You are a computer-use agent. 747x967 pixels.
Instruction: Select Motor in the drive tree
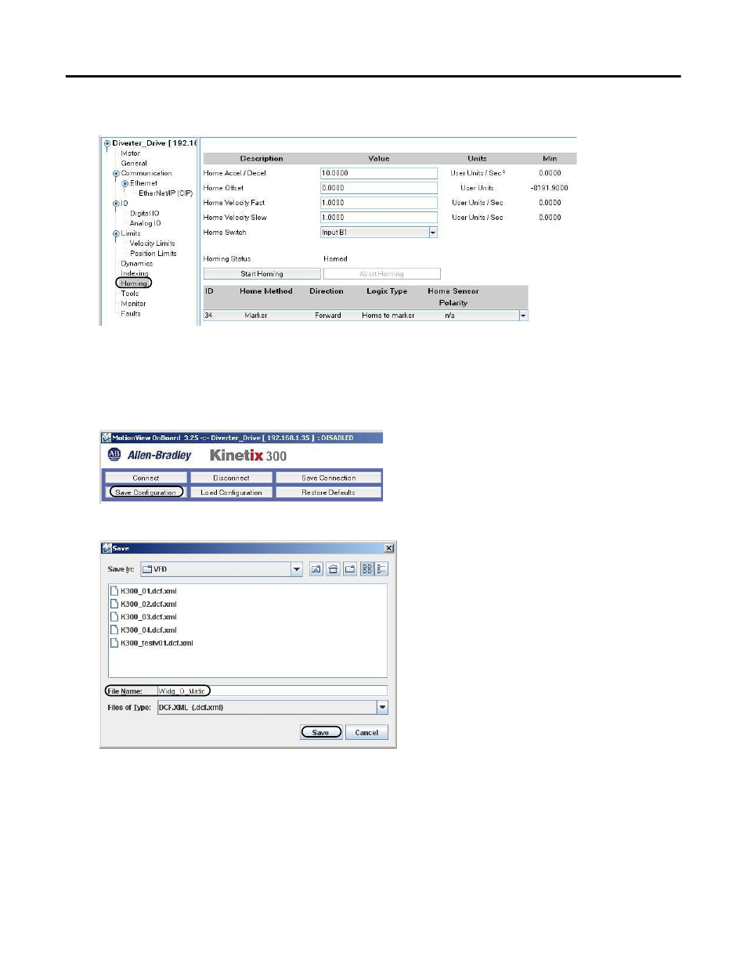click(x=131, y=153)
